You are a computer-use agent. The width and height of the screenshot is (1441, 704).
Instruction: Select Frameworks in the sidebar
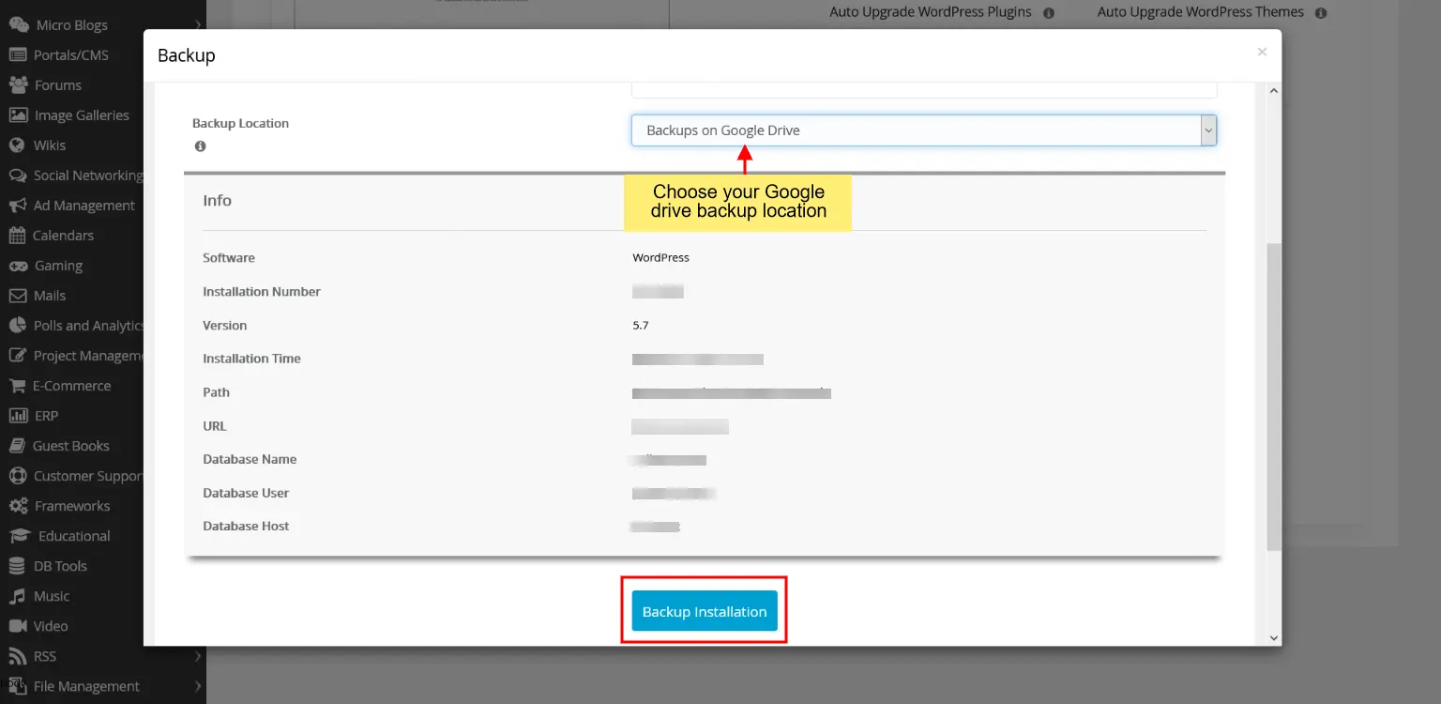point(20,505)
